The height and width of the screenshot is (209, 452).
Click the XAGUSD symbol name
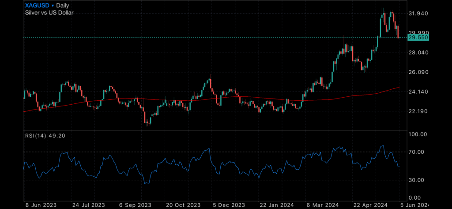click(x=38, y=5)
